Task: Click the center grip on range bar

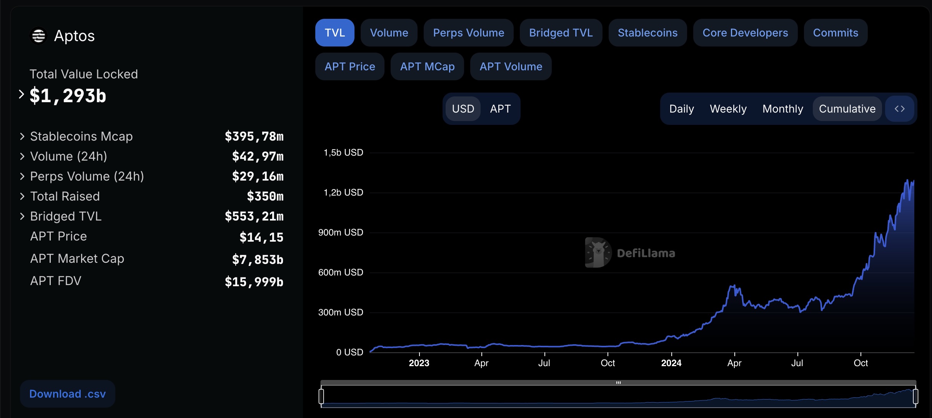Action: click(x=618, y=383)
